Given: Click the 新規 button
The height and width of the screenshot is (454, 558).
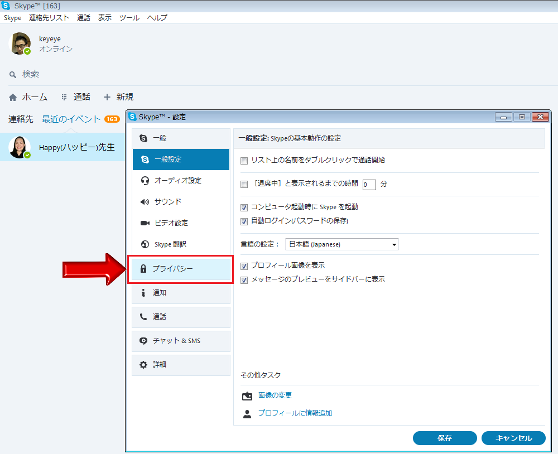Looking at the screenshot, I should tap(118, 97).
